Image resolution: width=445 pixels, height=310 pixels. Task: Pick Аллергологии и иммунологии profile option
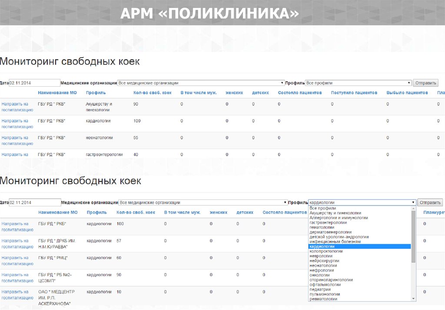pyautogui.click(x=339, y=218)
